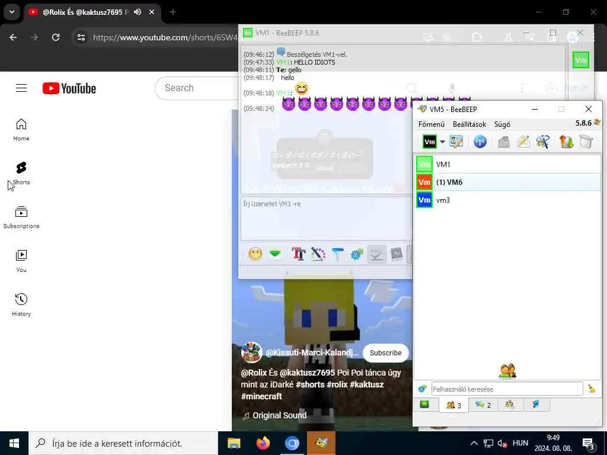Open a new browser tab with plus
Image resolution: width=607 pixels, height=455 pixels.
(173, 12)
